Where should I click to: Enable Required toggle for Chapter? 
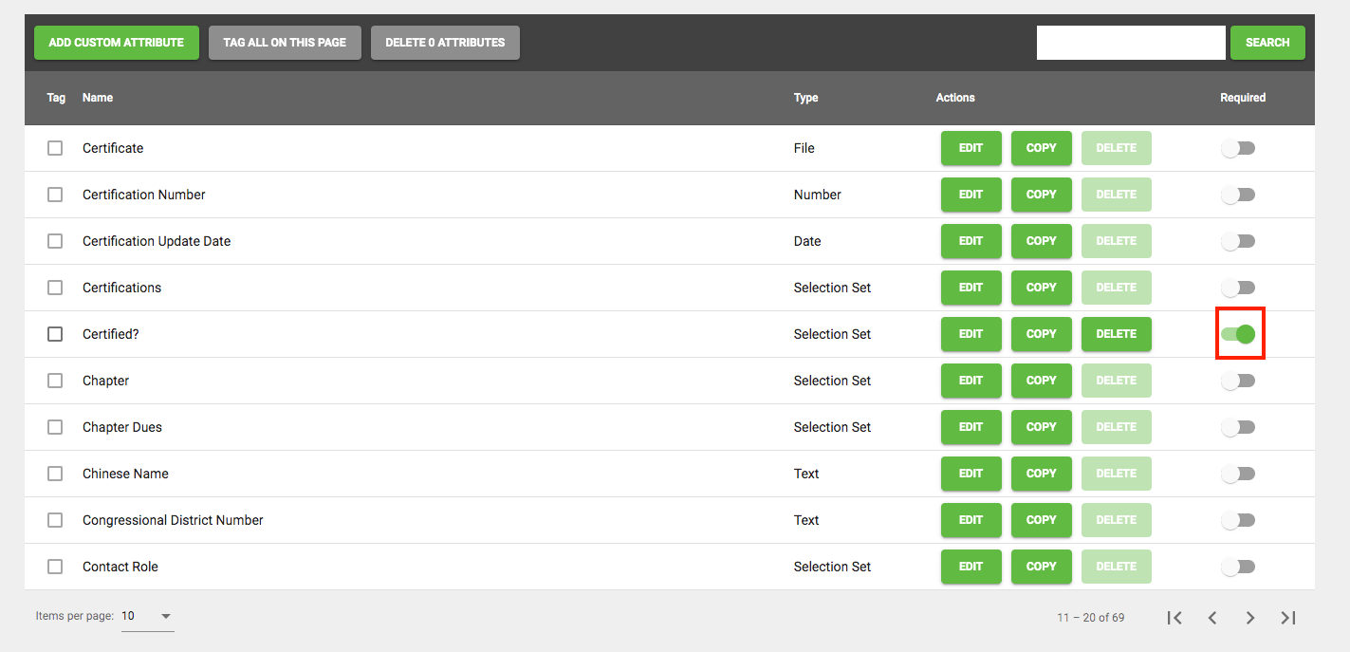coord(1238,381)
